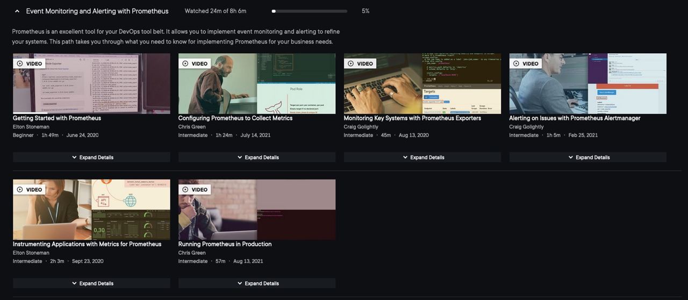Screen dimensions: 688x300
Task: Click author Chris Green under Running Prometheus in Production
Action: point(192,253)
